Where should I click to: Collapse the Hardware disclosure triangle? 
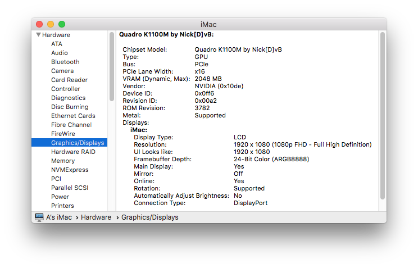click(38, 35)
